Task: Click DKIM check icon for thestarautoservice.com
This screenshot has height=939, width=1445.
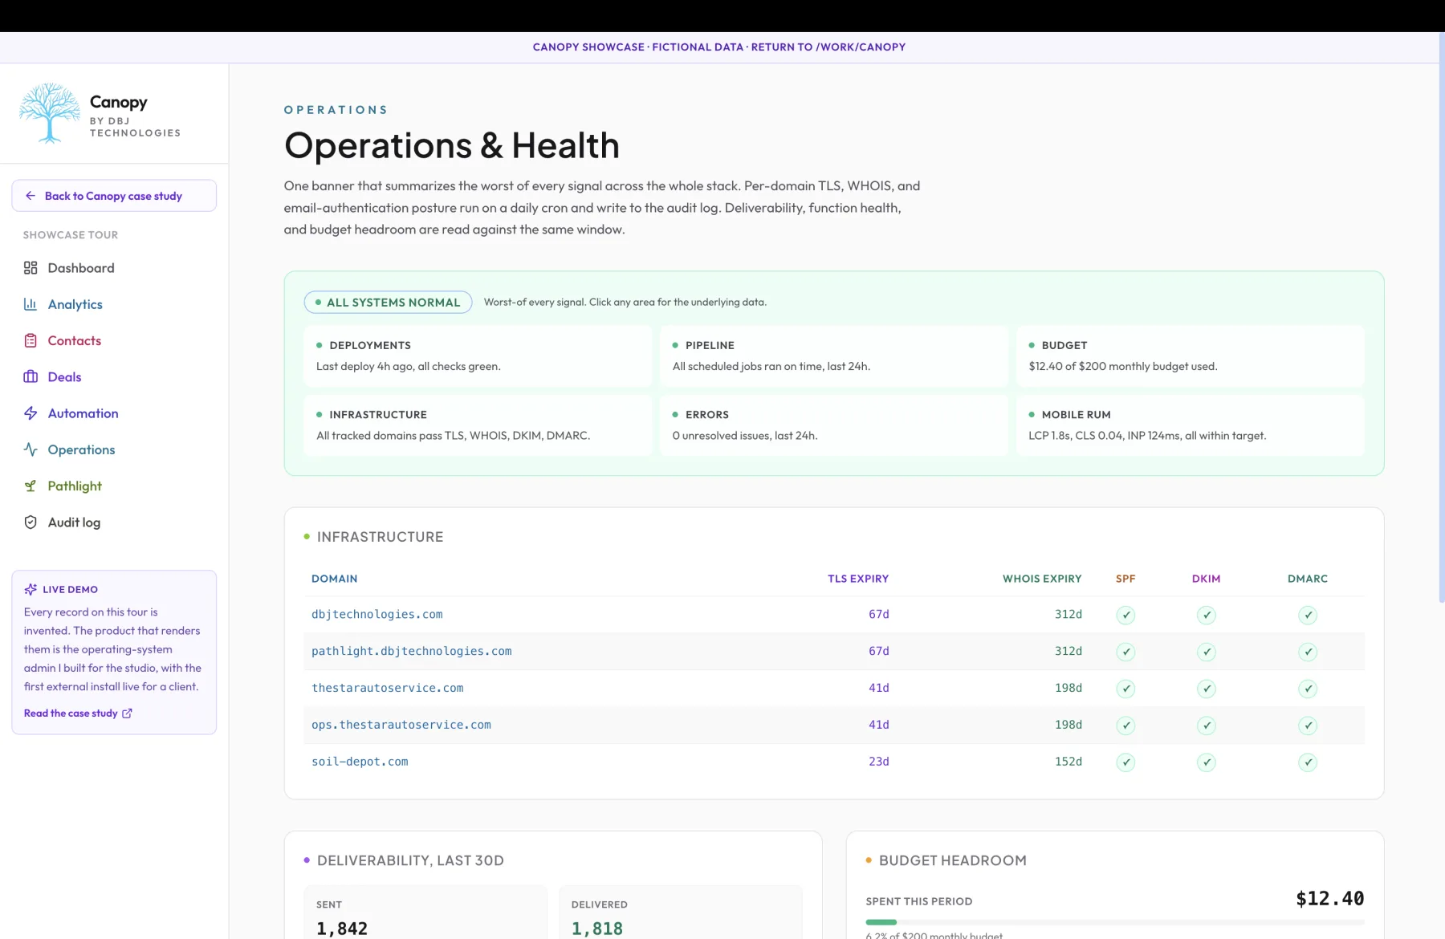Action: click(1206, 689)
